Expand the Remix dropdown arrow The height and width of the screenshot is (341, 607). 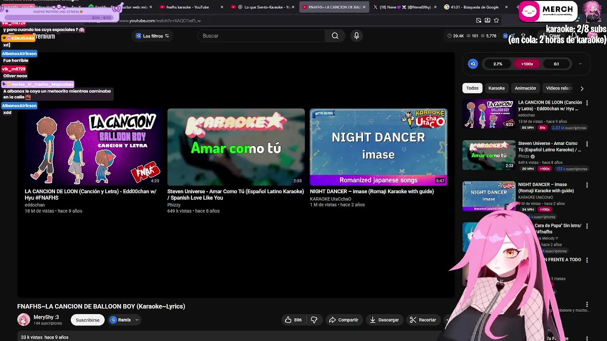pos(137,320)
